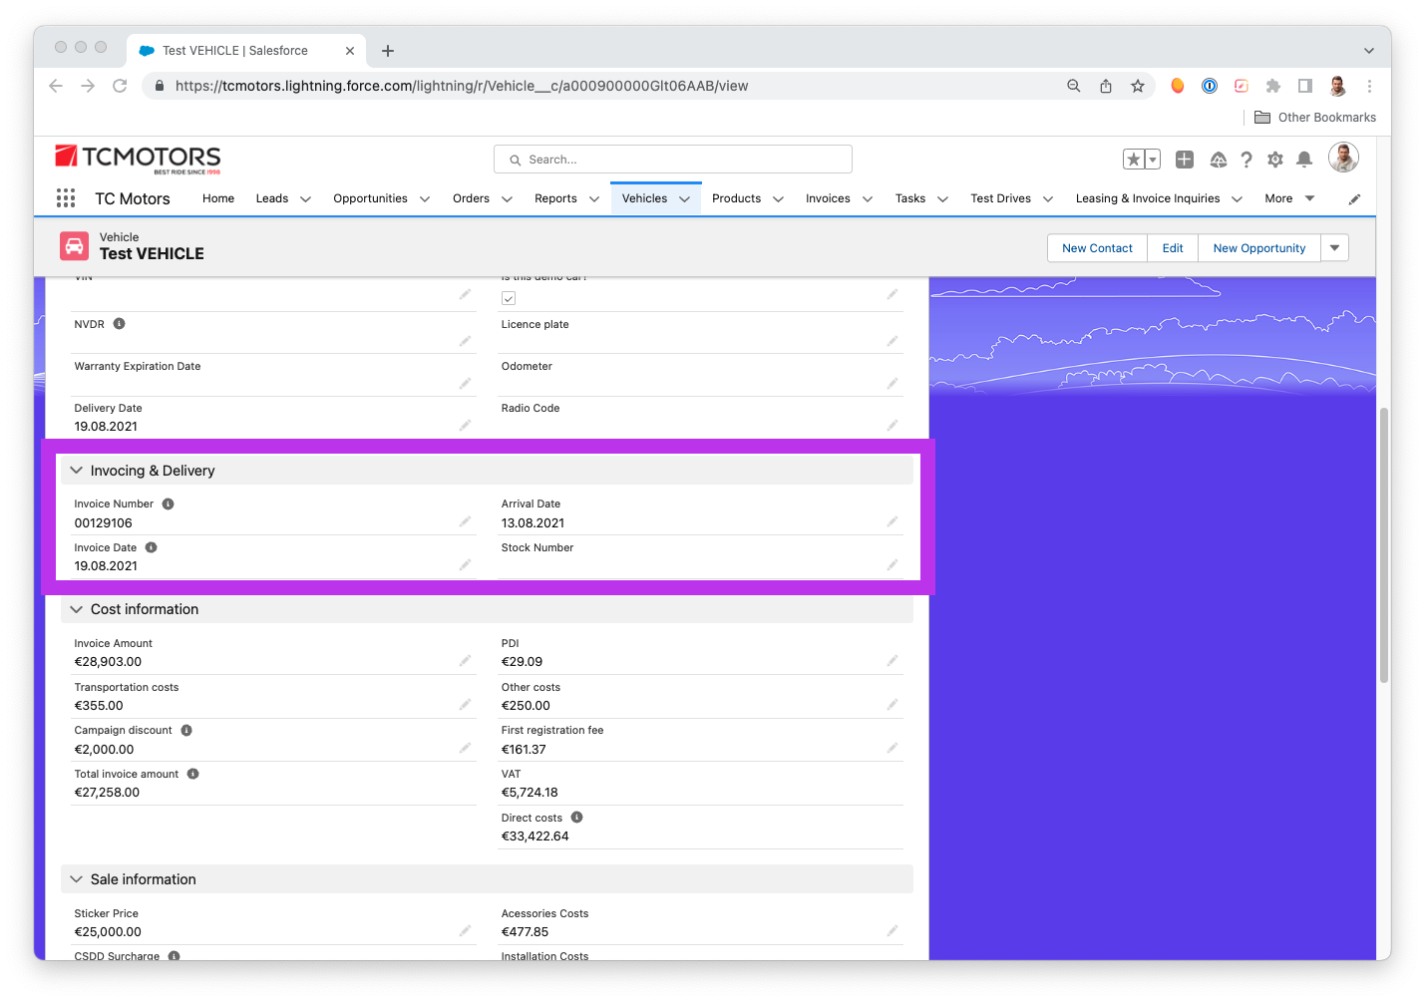The width and height of the screenshot is (1425, 1002).
Task: Open the Favorites list dropdown arrow
Action: click(1153, 160)
